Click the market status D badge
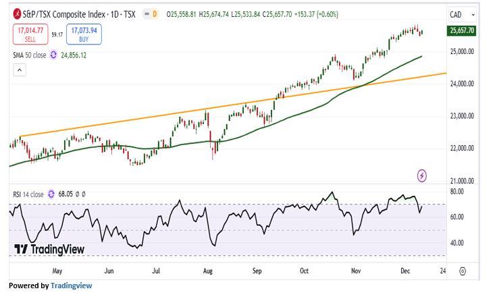This screenshot has width=495, height=297. tap(155, 14)
